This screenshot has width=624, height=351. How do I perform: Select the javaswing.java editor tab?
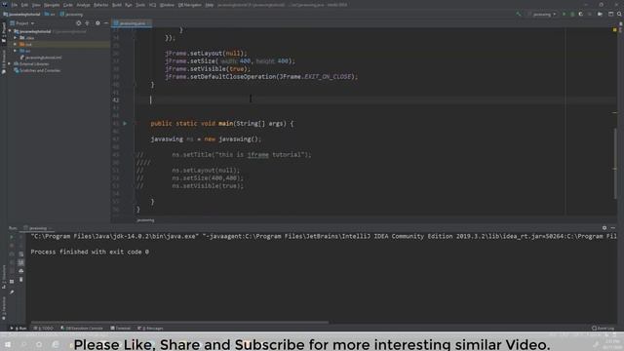(132, 23)
